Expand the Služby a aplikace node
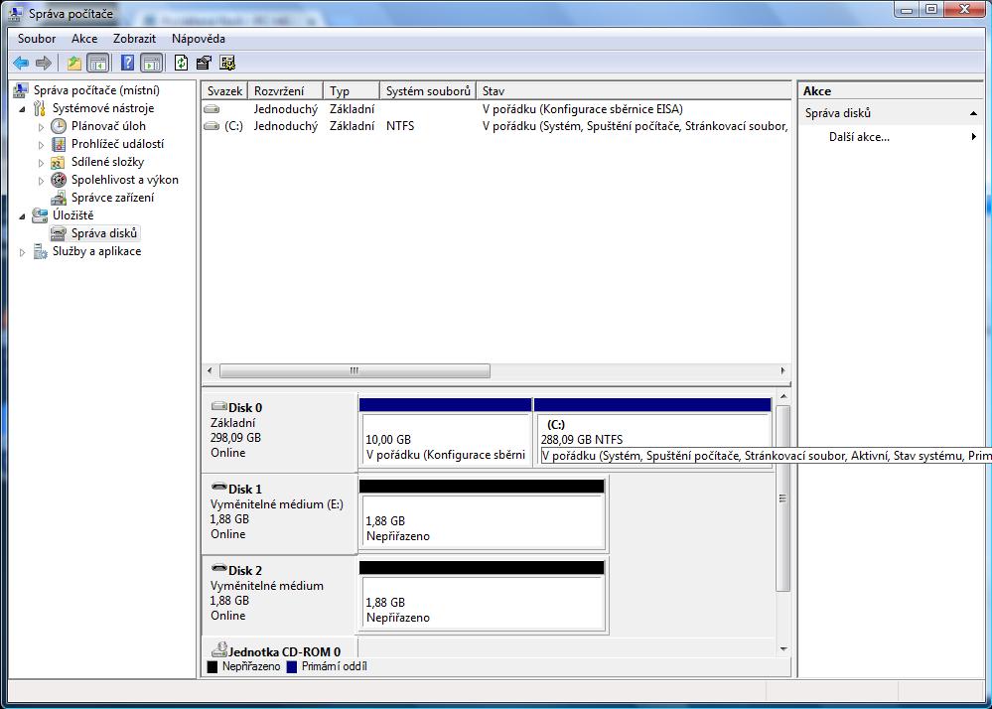 click(23, 252)
